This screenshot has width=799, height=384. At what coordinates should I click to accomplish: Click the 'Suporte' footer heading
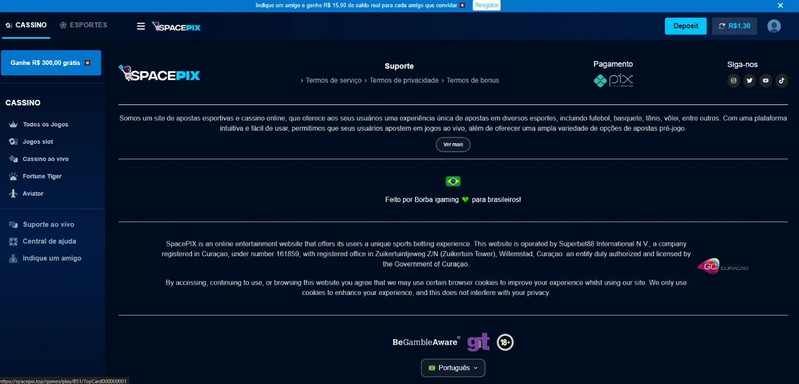[x=399, y=66]
